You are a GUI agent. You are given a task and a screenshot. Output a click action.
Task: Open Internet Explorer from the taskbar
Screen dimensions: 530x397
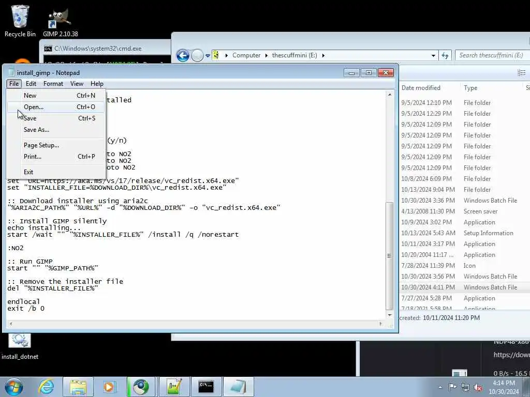[x=46, y=387]
